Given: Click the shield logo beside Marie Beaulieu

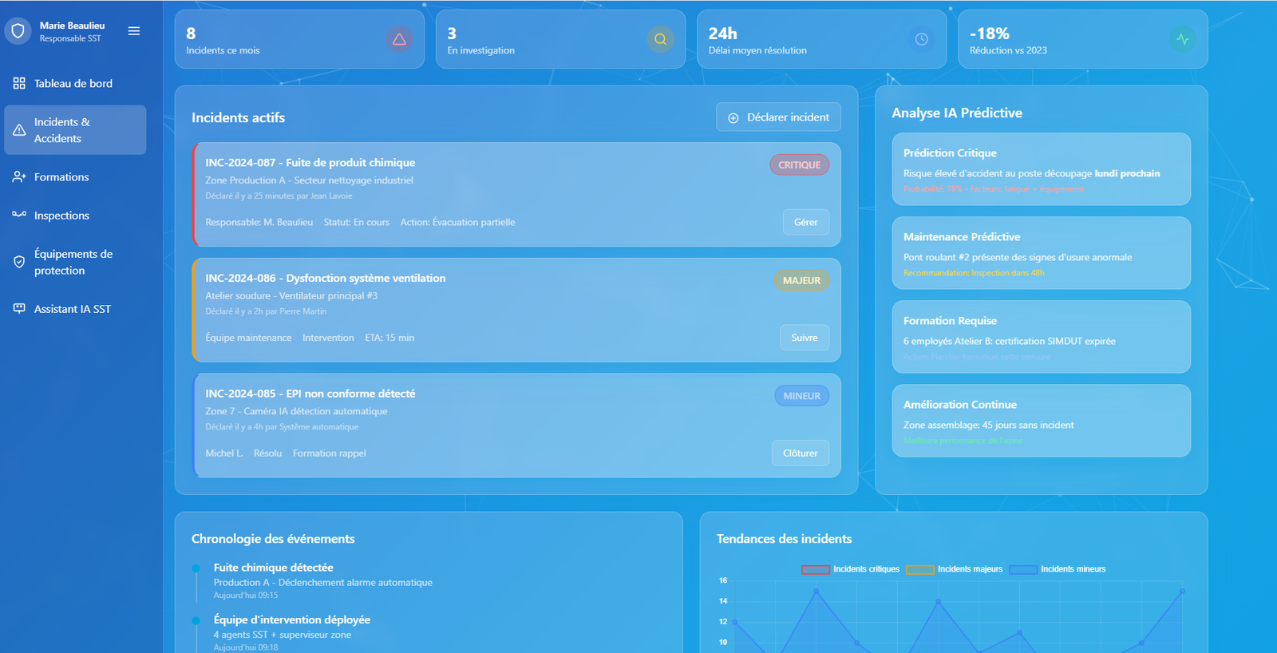Looking at the screenshot, I should [x=18, y=31].
